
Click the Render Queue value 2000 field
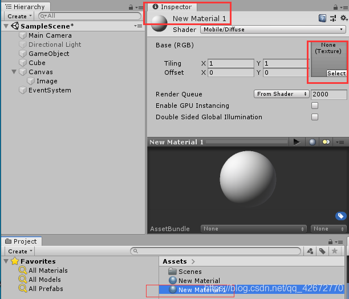tap(328, 94)
